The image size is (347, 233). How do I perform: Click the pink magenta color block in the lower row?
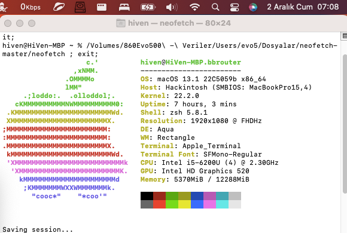(209, 204)
